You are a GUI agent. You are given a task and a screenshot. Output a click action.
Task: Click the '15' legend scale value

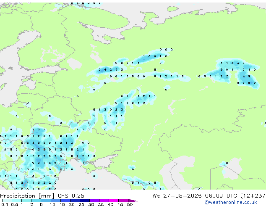point(62,204)
